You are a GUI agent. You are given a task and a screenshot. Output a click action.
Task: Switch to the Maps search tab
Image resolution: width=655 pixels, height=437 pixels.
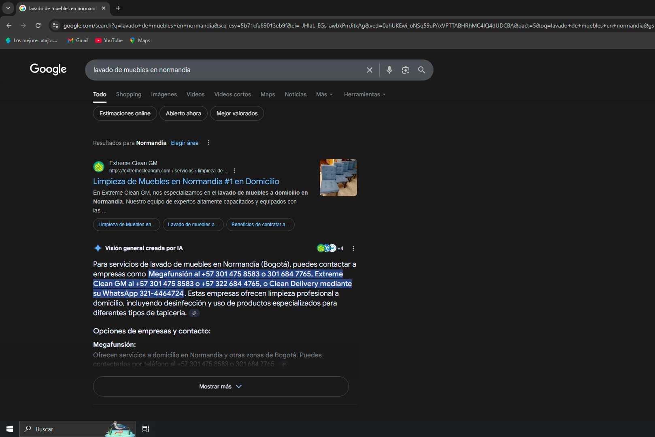268,94
